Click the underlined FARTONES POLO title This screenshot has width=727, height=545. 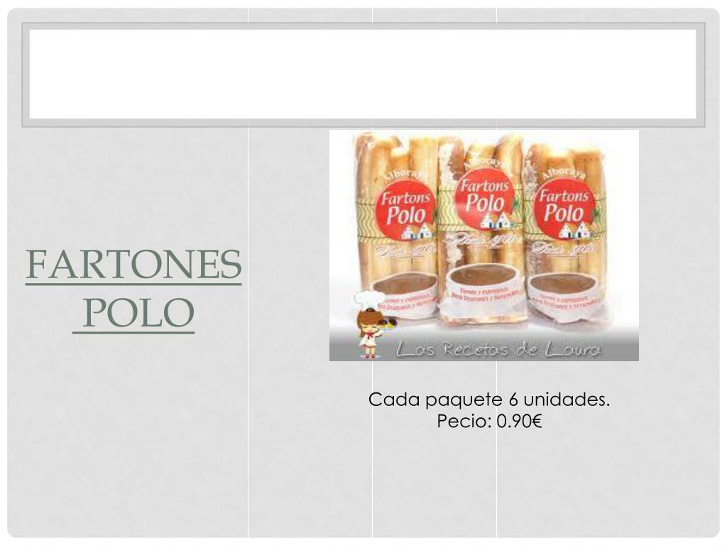click(133, 288)
